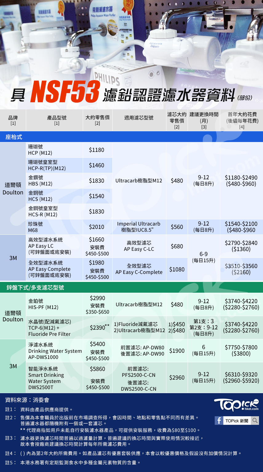Collapse the 道爾頓 Doulton brand group
Viewport: 263px width, 472px height.
(x=13, y=188)
